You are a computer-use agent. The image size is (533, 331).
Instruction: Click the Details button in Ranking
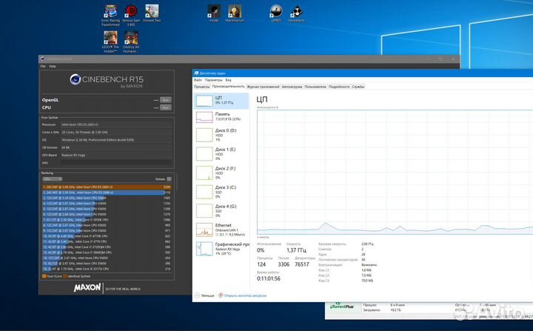pyautogui.click(x=169, y=179)
